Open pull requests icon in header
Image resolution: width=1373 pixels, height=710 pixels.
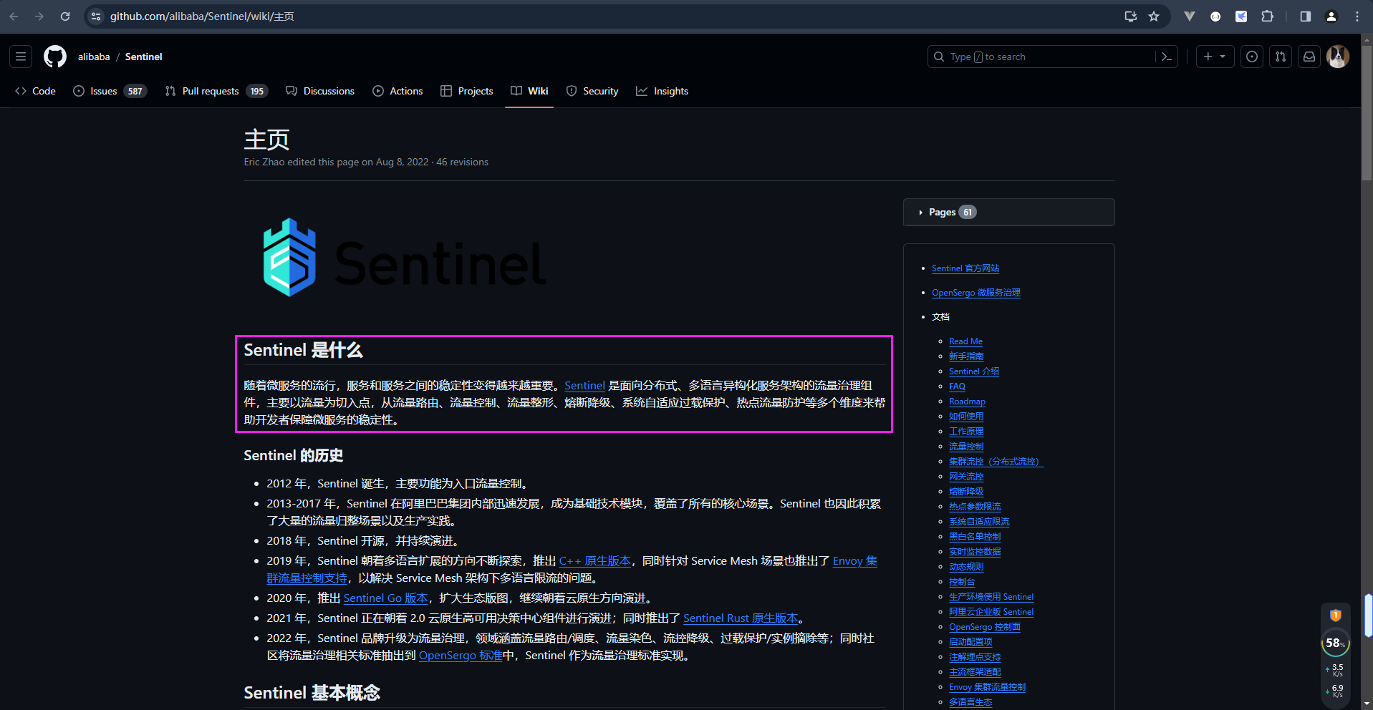[1281, 57]
